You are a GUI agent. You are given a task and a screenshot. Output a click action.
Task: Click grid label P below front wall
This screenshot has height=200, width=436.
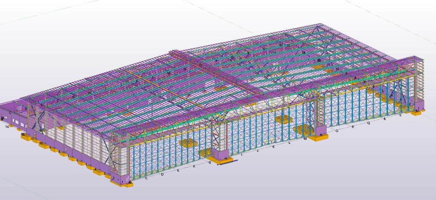[353, 127]
